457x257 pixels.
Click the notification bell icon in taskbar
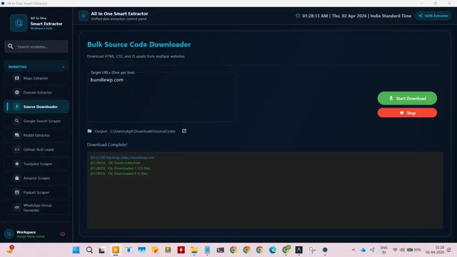pos(449,250)
